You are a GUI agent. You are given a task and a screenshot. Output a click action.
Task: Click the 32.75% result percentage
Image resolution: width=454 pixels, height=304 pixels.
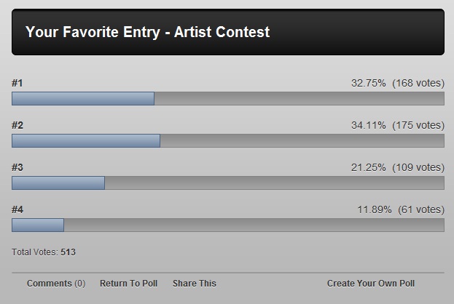[369, 83]
